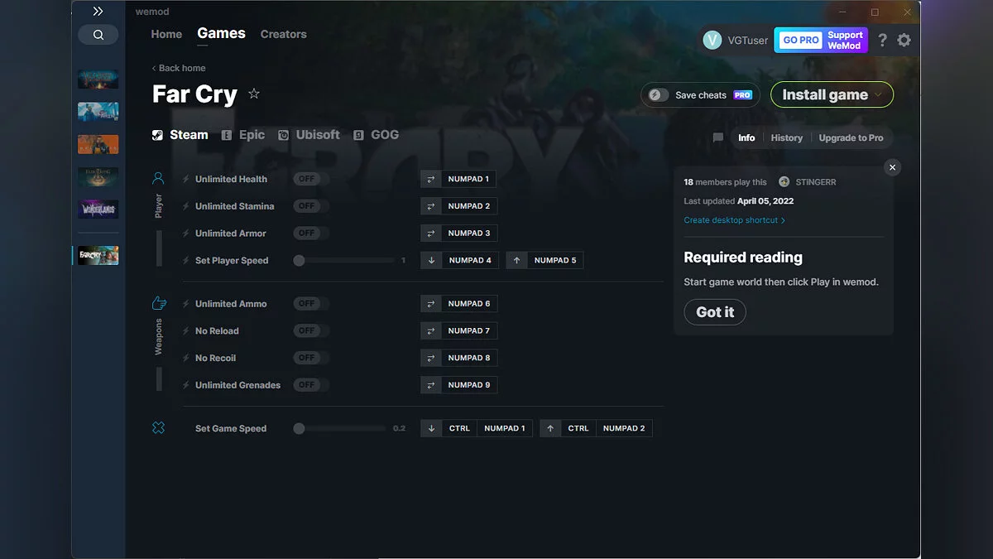
Task: Click the NUMPAD 4 hotkey box
Action: tap(470, 260)
